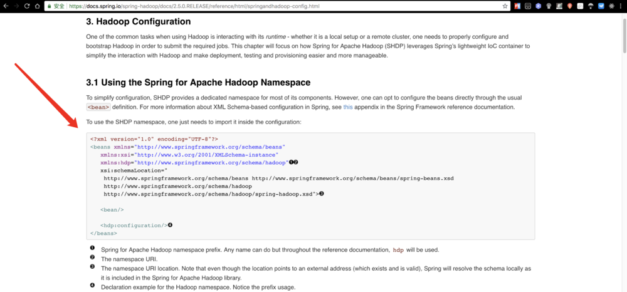Open the React atom extension
This screenshot has width=627, height=292.
click(x=611, y=6)
